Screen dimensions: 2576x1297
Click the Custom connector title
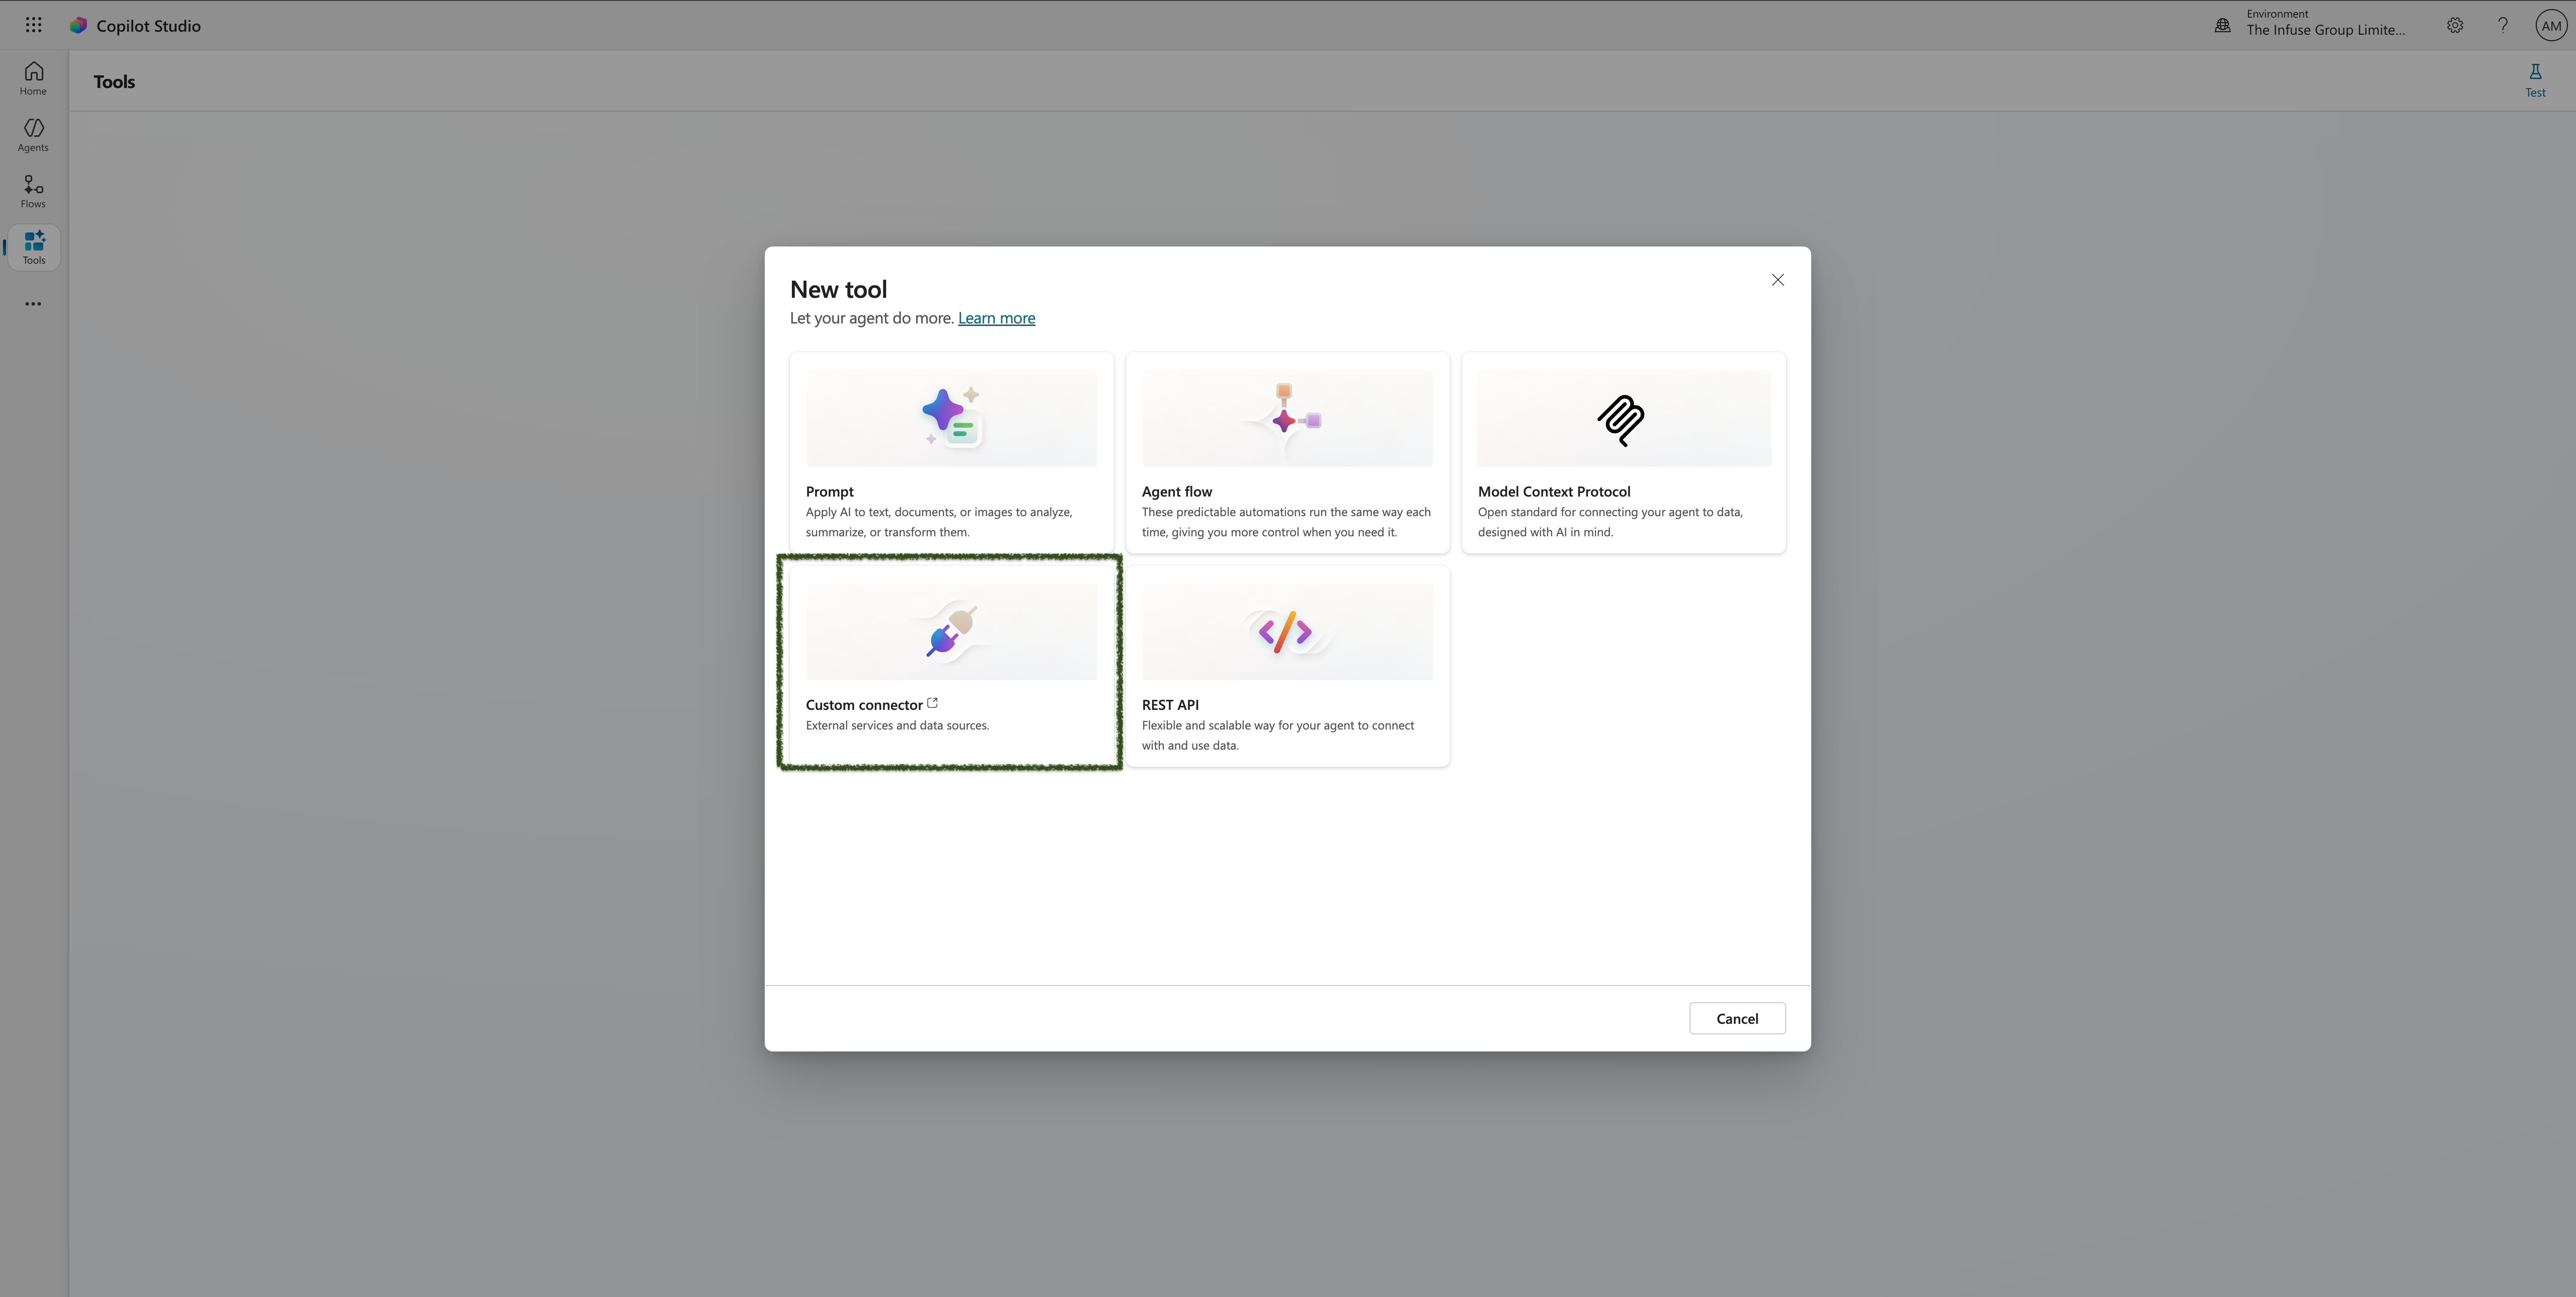864,705
